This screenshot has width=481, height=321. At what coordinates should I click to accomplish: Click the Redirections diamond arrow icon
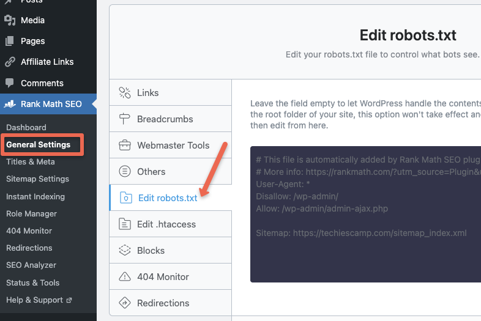click(125, 303)
